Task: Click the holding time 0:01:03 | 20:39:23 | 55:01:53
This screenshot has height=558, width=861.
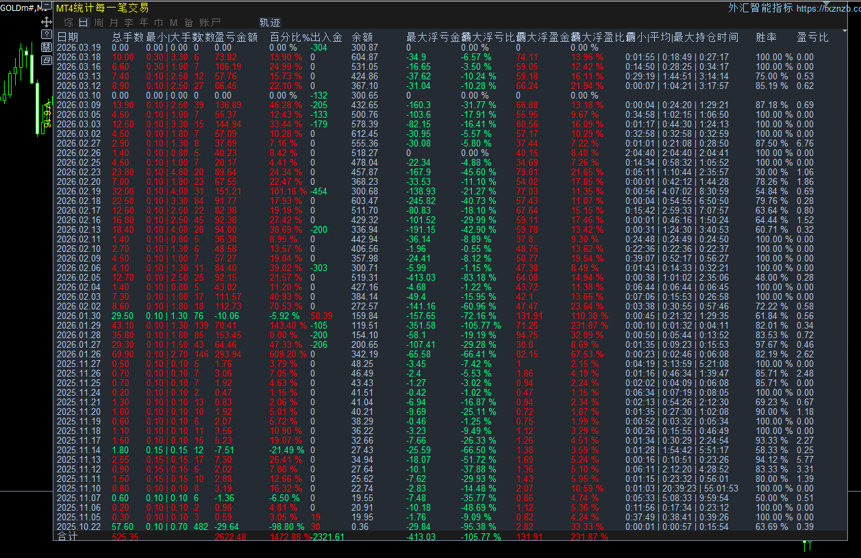Action: click(682, 488)
